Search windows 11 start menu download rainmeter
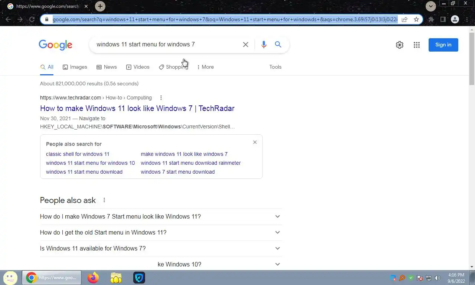This screenshot has width=475, height=285. click(x=191, y=163)
